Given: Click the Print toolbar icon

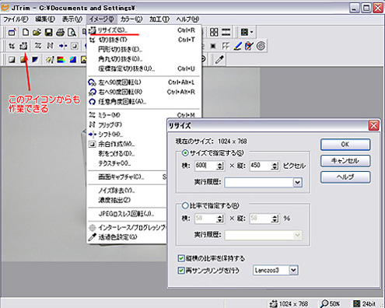Looking at the screenshot, I should [60, 33].
